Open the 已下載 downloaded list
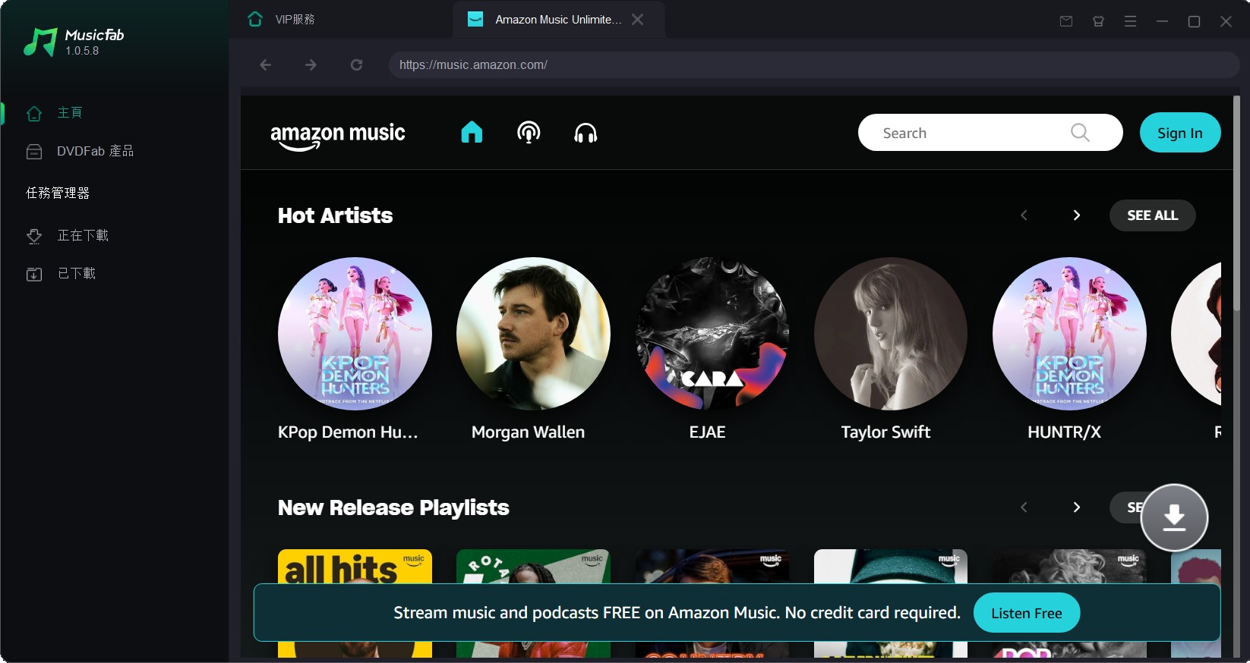 [62, 273]
